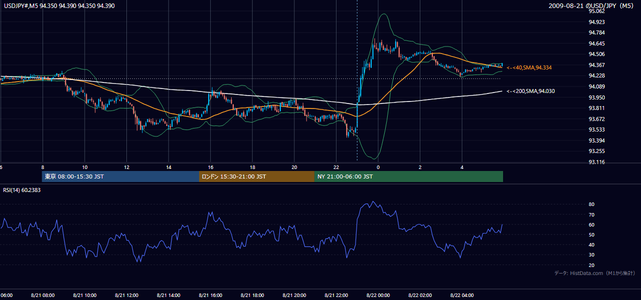Viewport: 641px width, 300px height.
Task: Click RSI axis level 70
Action: (591, 214)
